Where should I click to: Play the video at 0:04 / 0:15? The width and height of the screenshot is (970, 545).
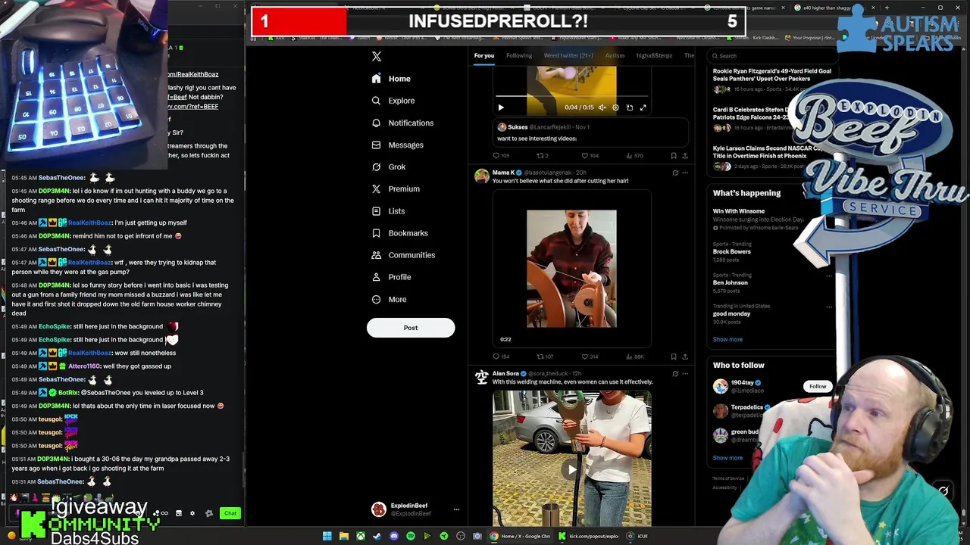point(501,107)
